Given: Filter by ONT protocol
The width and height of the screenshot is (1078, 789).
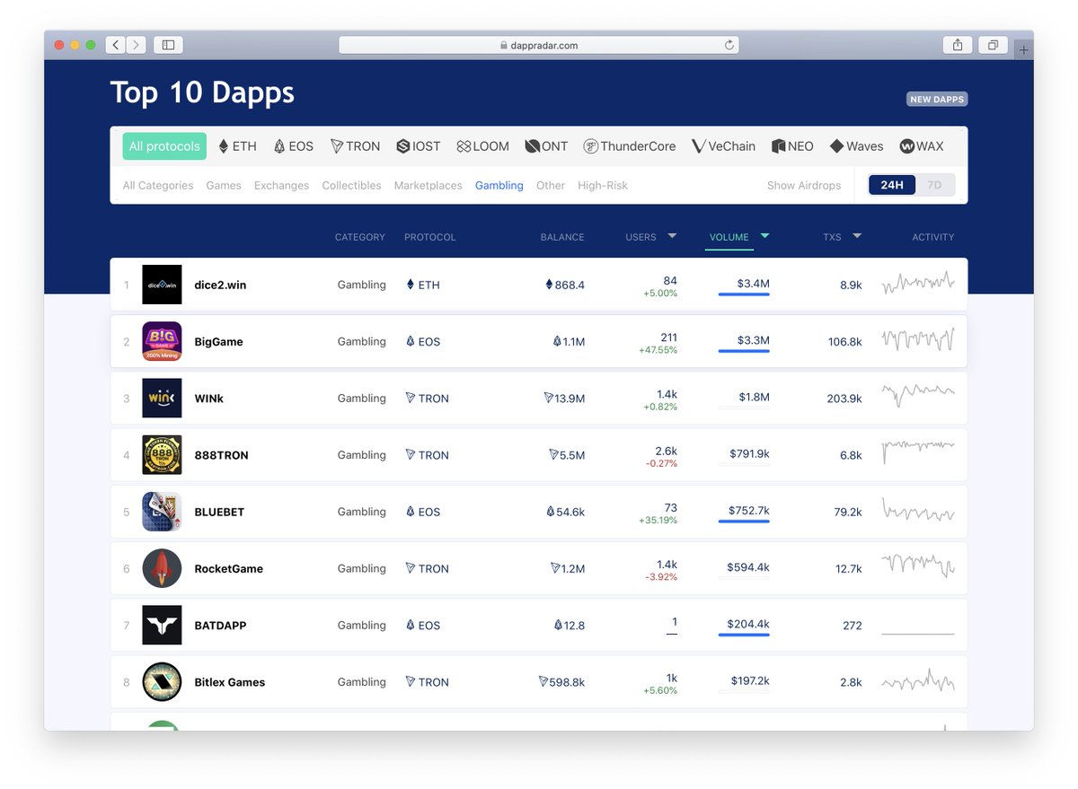Looking at the screenshot, I should 546,146.
